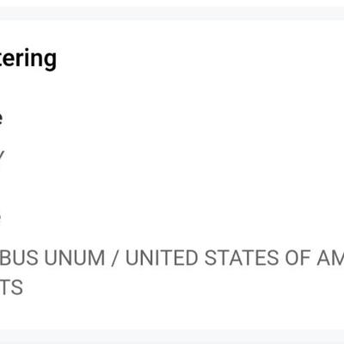
Task: Click the letter "M" at the end of UNUM
Action: (98, 258)
